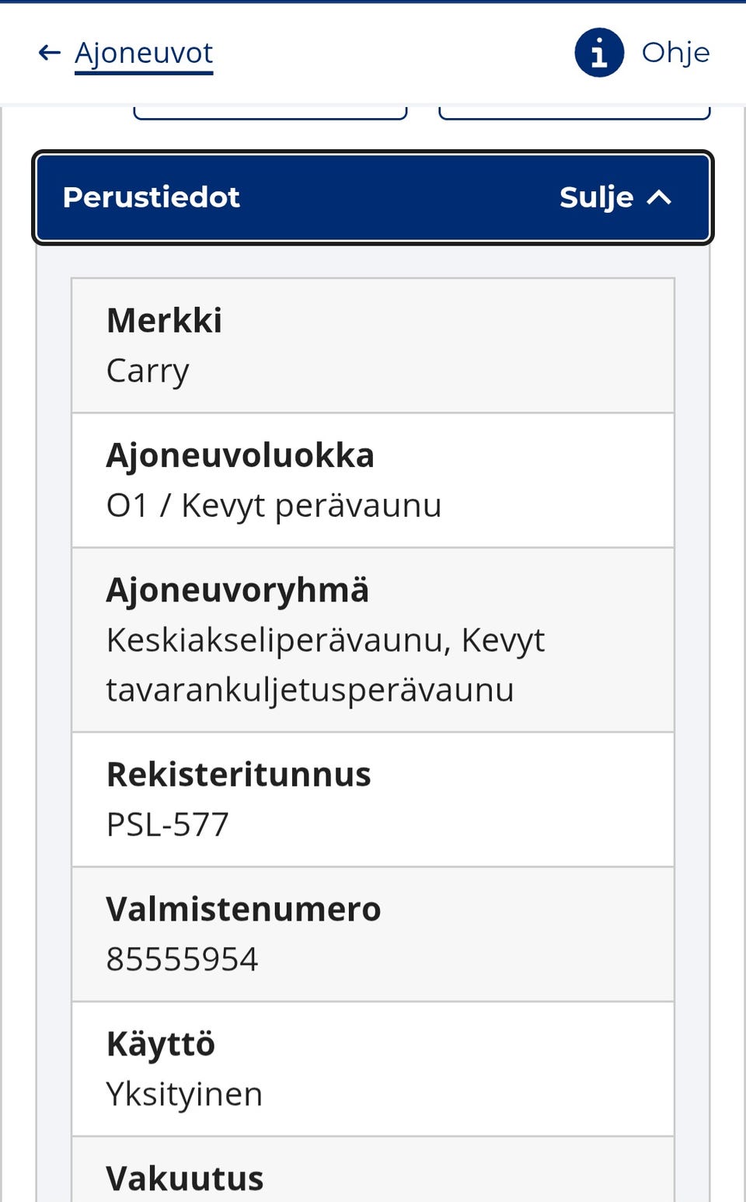Click registration number PSL-577

tap(167, 824)
